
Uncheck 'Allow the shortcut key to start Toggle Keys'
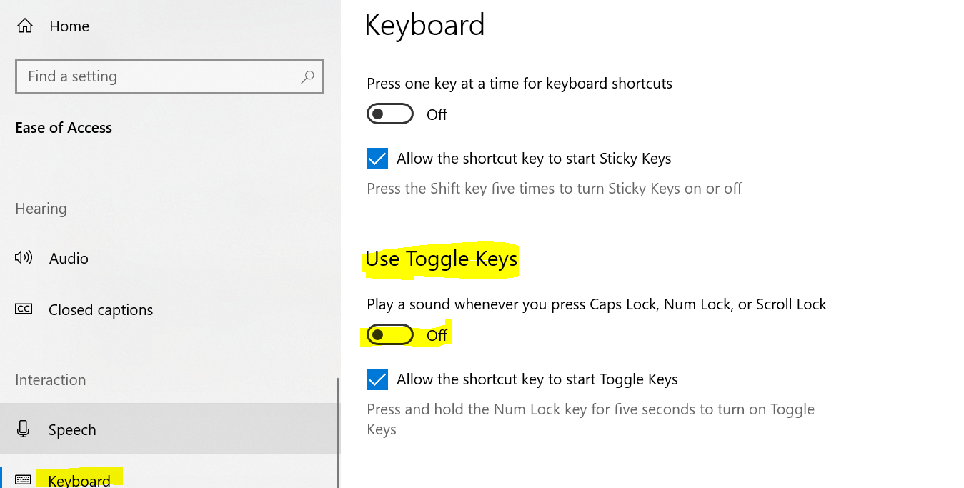[x=377, y=379]
